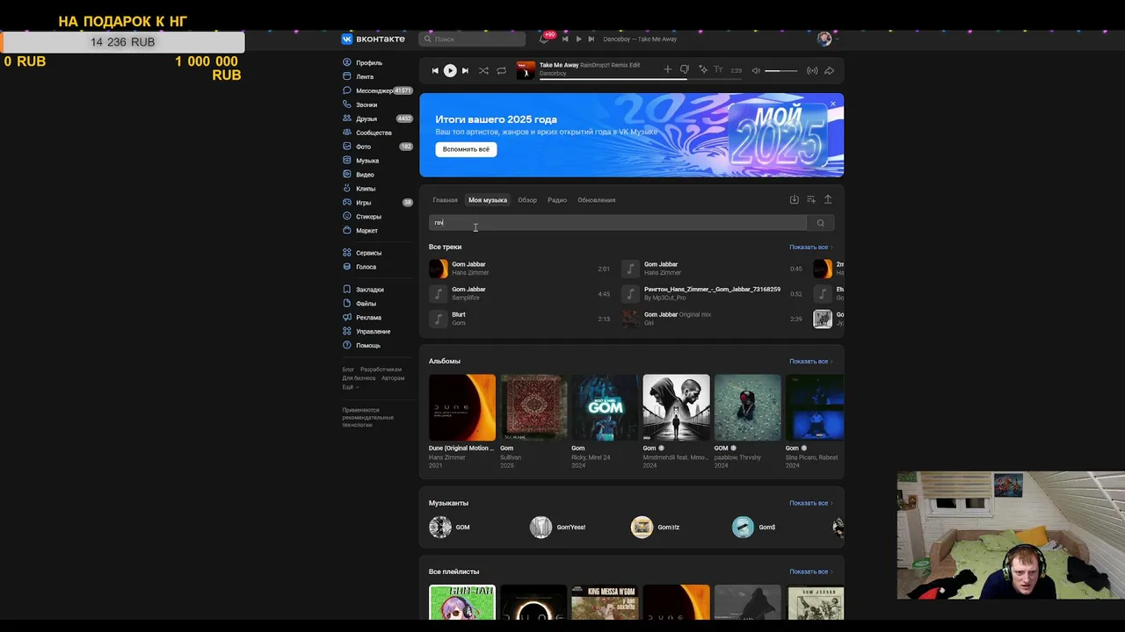Toggle repeat mode

click(501, 70)
